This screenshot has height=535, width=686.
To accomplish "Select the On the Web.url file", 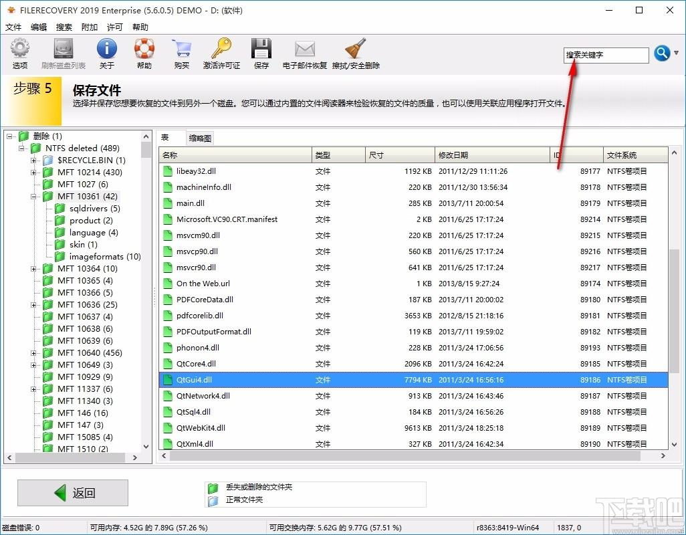I will [x=203, y=284].
